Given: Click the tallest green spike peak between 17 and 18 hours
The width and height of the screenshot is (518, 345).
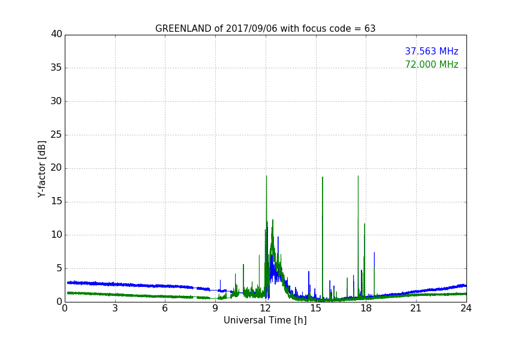Looking at the screenshot, I should 358,176.
